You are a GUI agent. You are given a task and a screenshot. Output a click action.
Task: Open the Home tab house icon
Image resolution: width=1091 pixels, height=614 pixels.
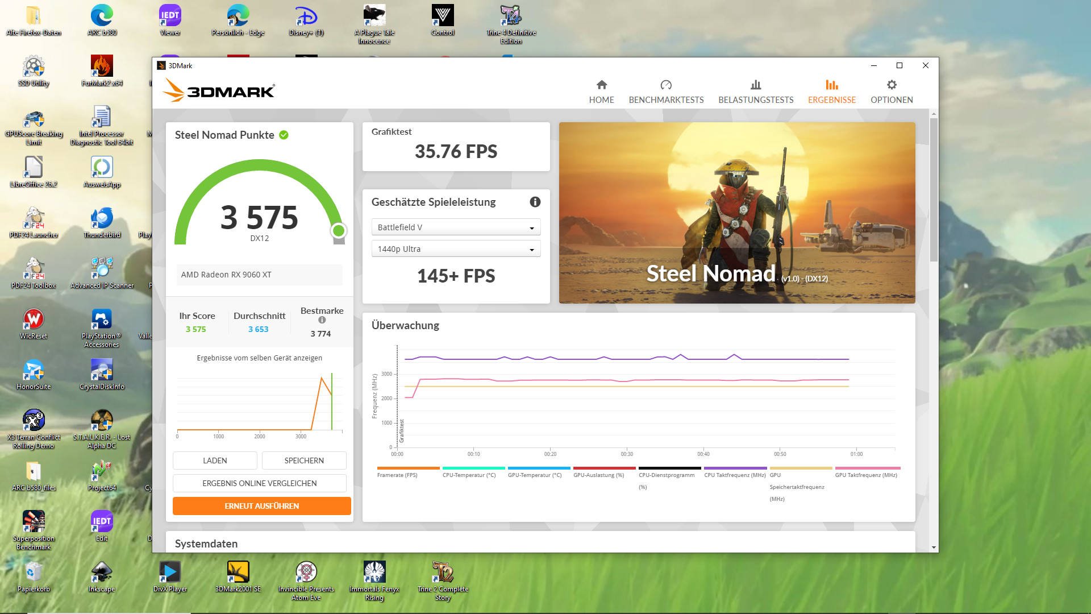(x=601, y=85)
